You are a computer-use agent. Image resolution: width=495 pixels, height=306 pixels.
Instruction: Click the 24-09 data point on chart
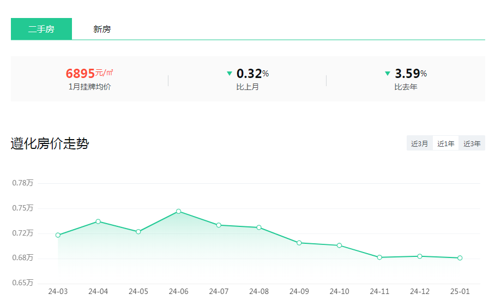coord(299,243)
